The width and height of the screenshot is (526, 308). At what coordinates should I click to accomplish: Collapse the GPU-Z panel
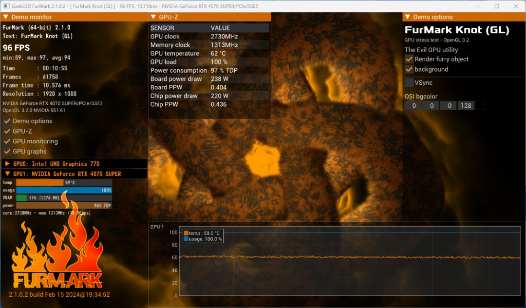153,17
